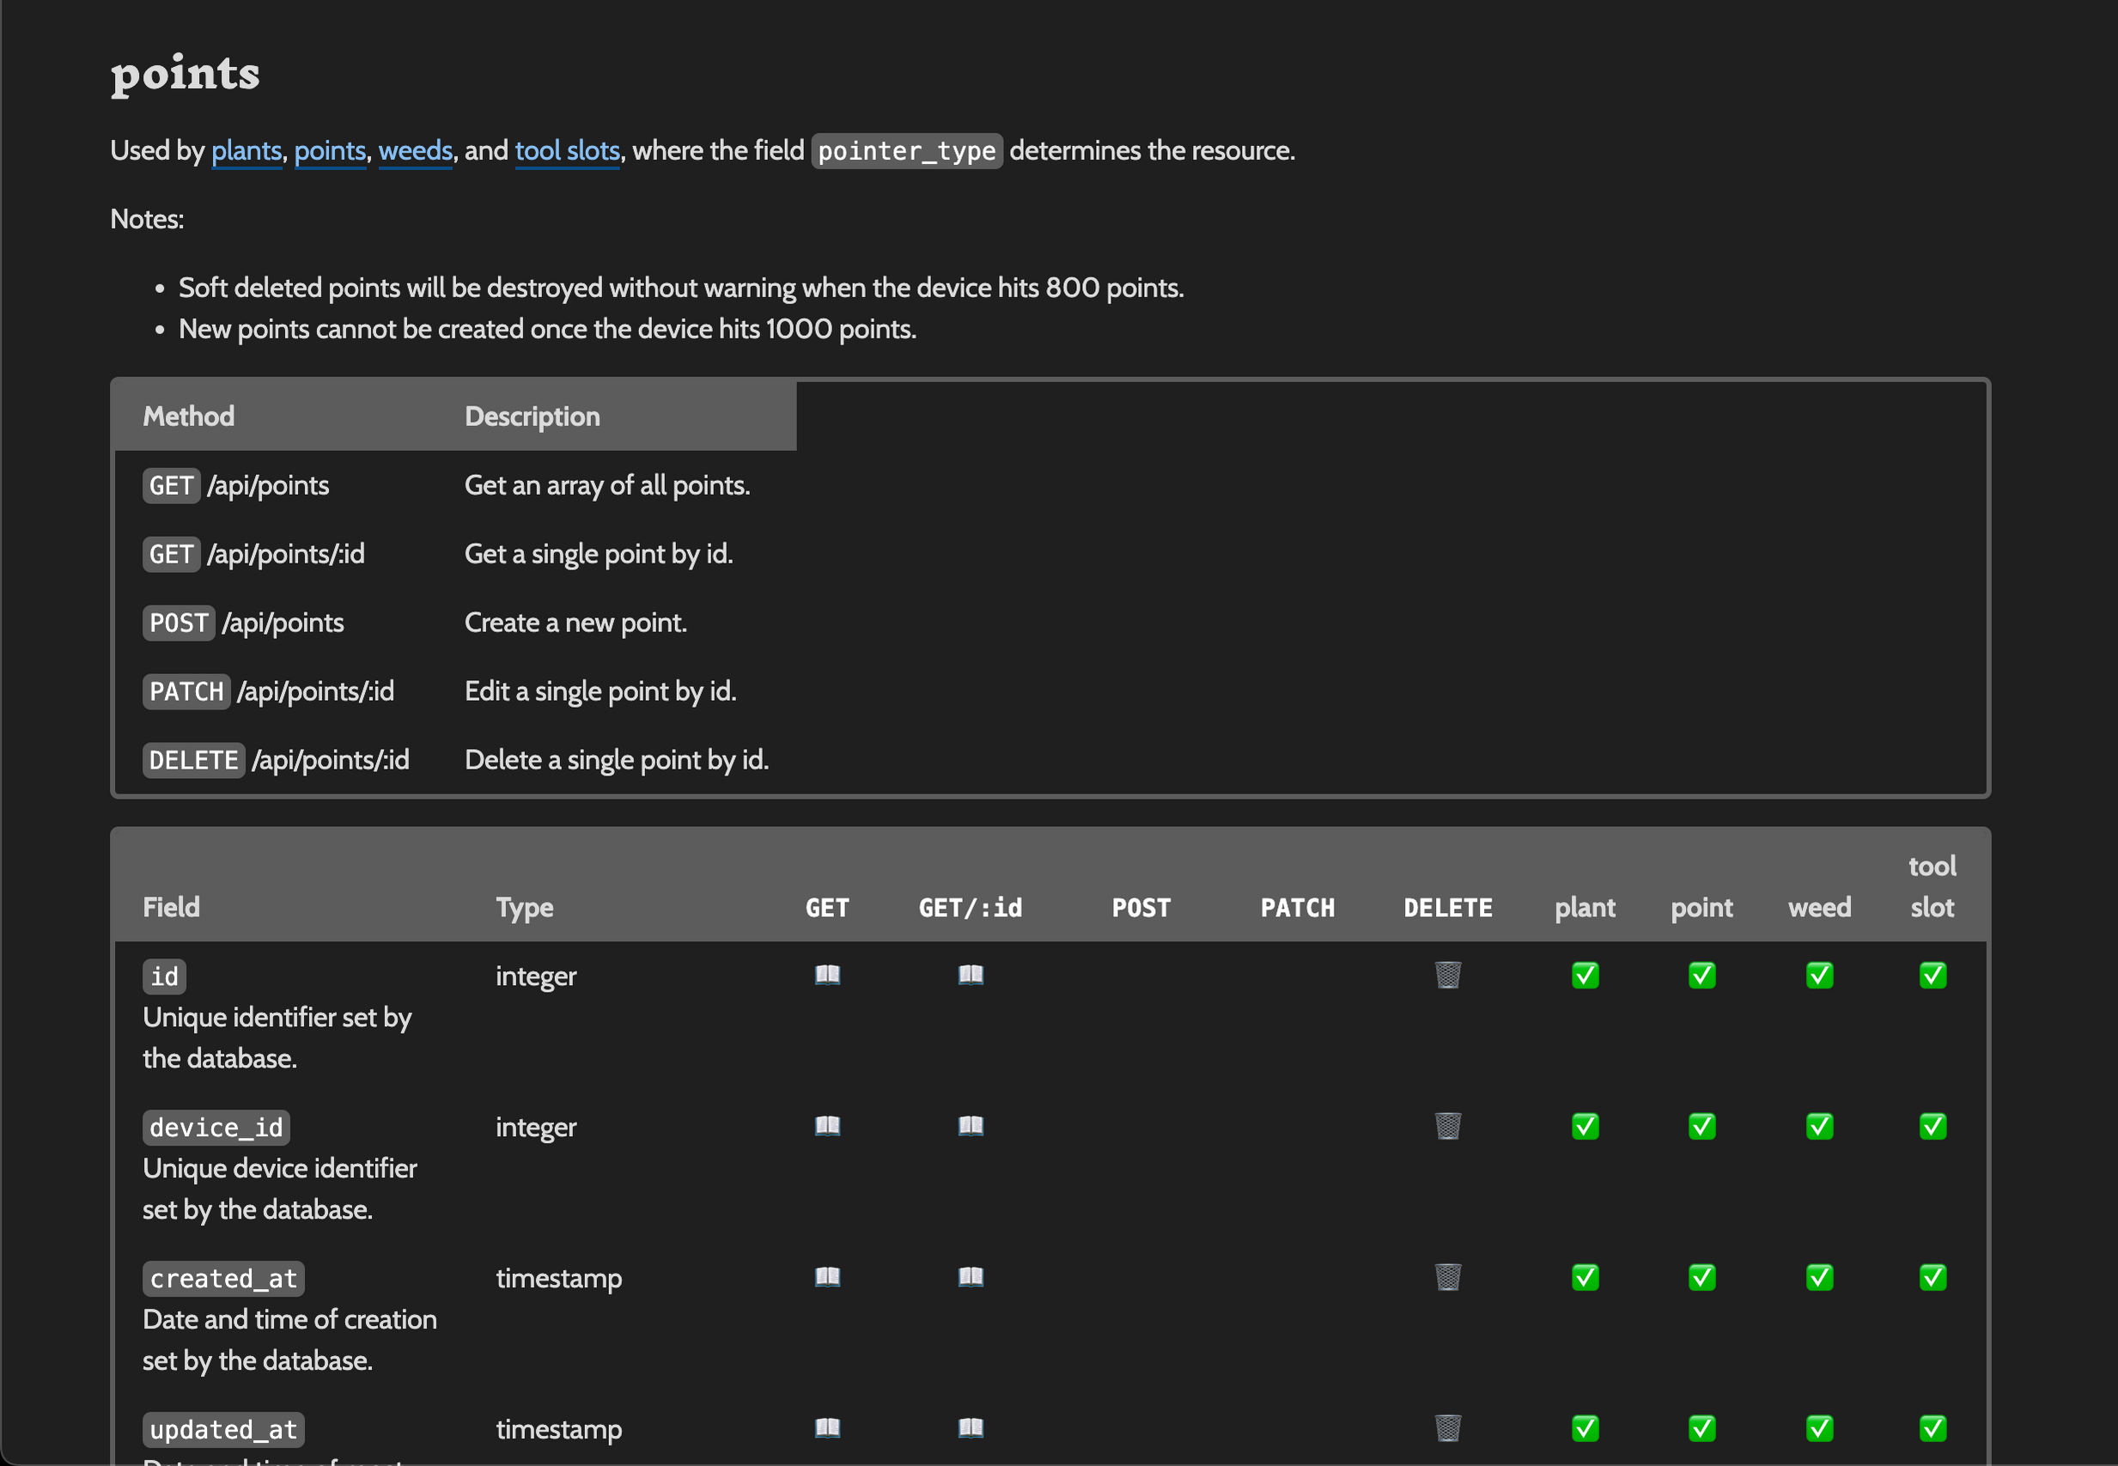This screenshot has width=2118, height=1466.
Task: Select the 'GET /api/points' method row text
Action: coord(236,486)
